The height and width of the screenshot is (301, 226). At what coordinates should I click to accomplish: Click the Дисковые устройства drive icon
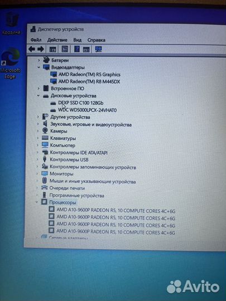[x=46, y=96]
